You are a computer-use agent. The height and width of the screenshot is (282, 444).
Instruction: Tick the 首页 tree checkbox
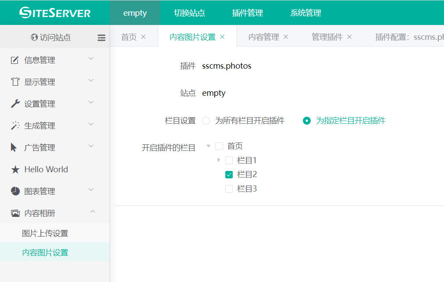click(x=219, y=146)
